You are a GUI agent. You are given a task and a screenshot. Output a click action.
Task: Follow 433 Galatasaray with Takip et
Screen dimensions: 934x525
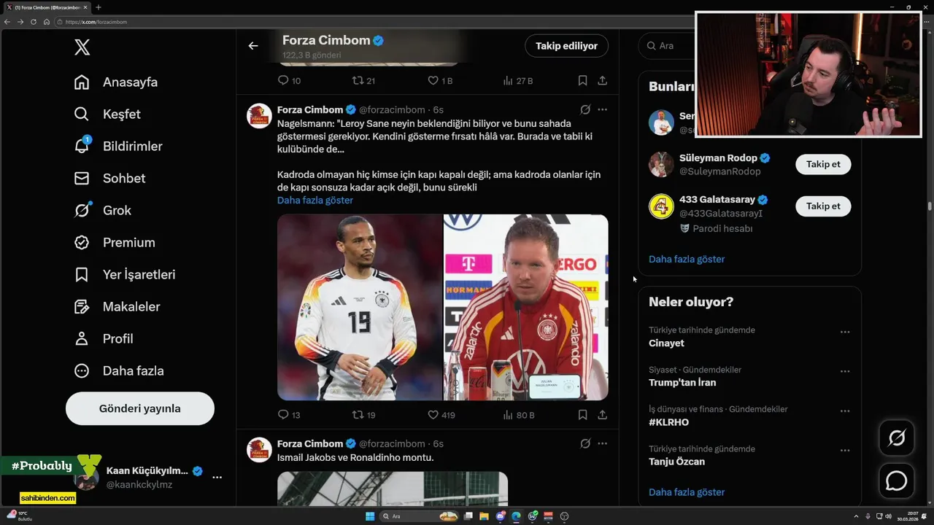click(x=823, y=206)
